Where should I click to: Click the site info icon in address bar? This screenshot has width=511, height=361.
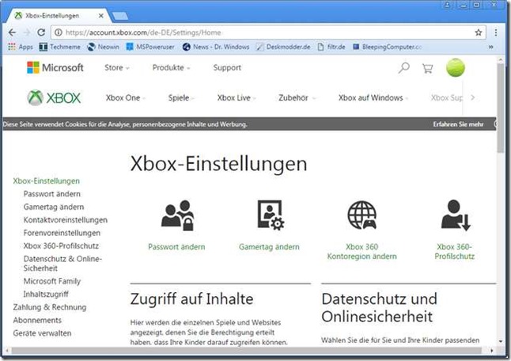click(59, 32)
